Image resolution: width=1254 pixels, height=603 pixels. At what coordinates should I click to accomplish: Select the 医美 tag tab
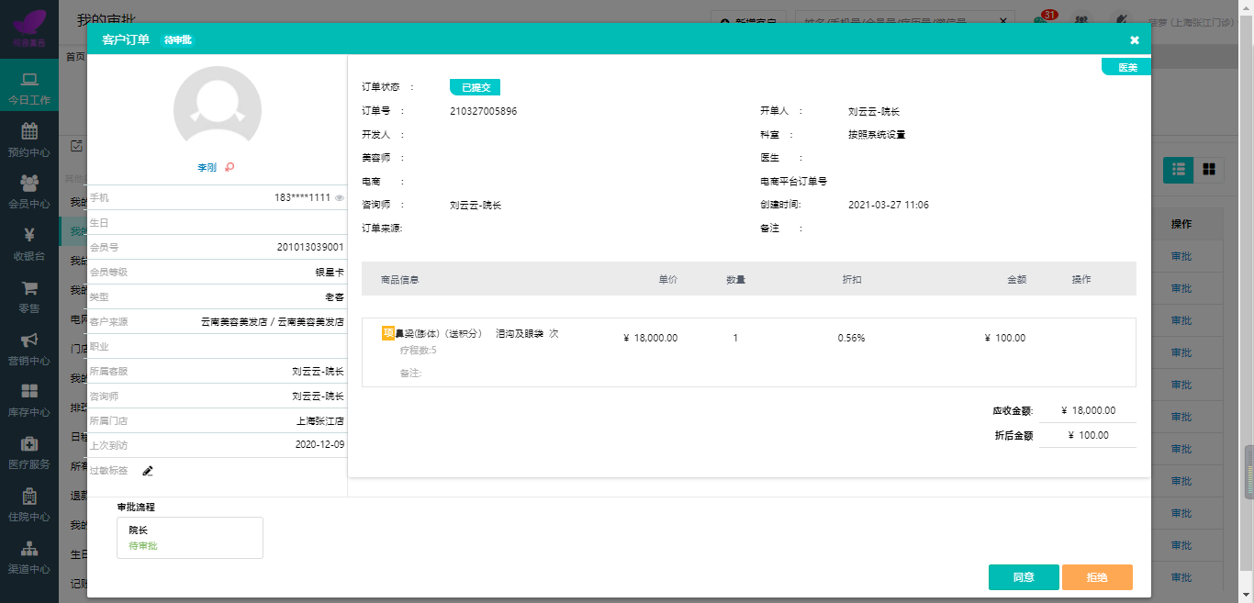(1125, 67)
